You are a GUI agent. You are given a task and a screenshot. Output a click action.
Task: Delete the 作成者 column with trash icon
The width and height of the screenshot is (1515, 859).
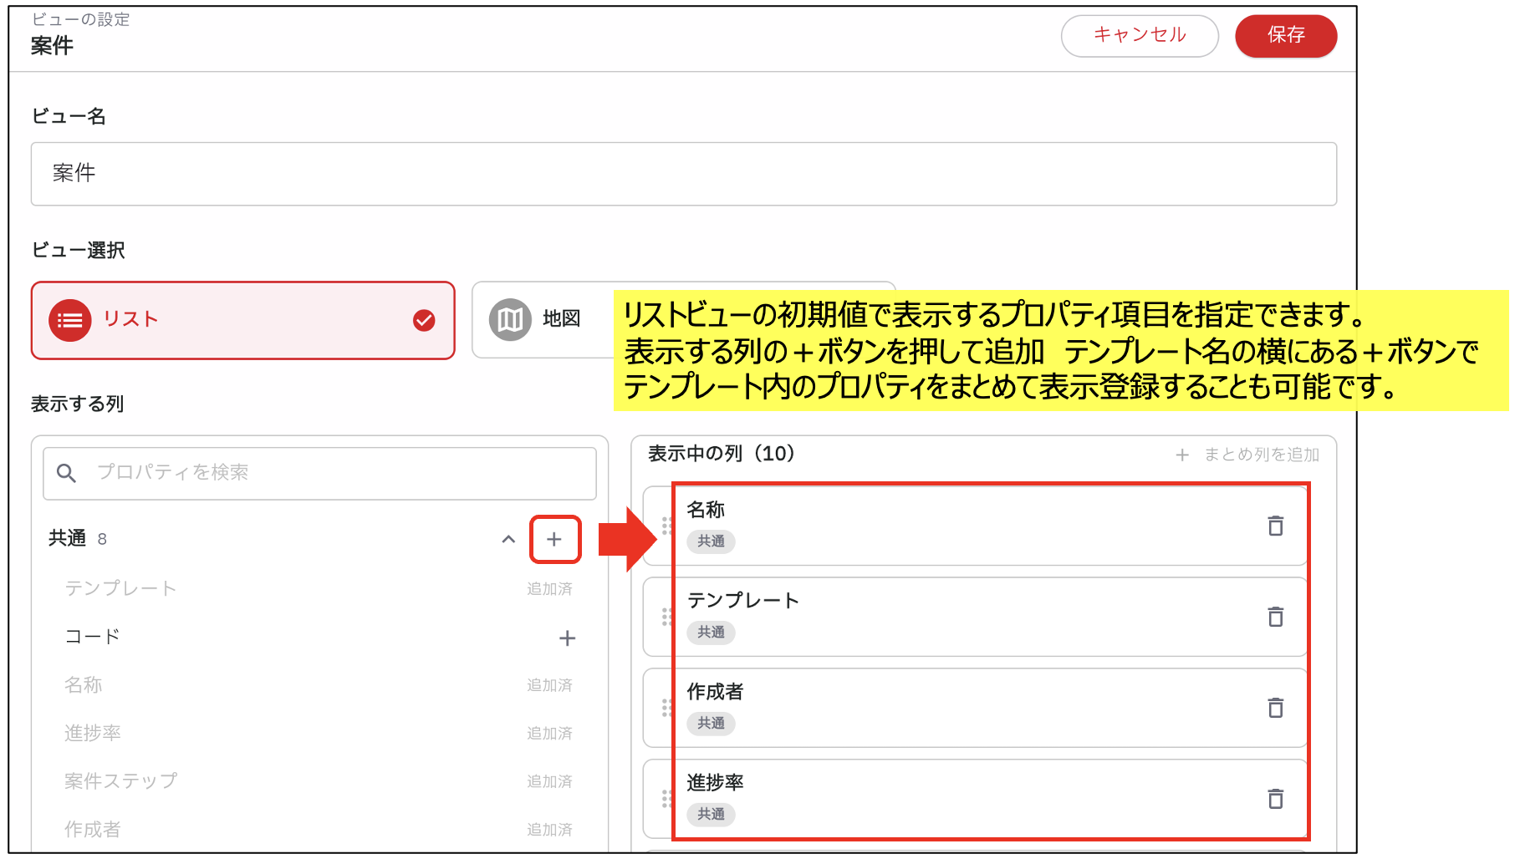1275,708
